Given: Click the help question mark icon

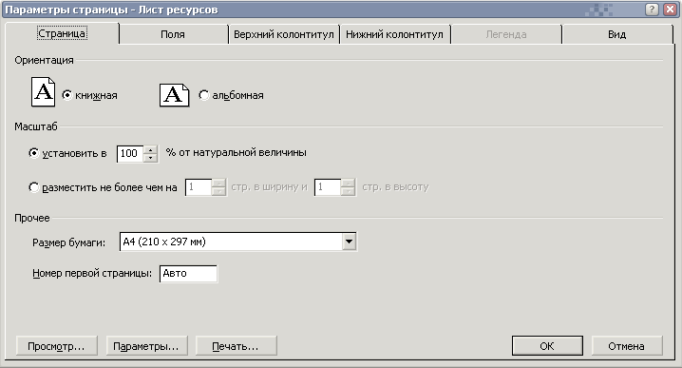Looking at the screenshot, I should pos(652,10).
